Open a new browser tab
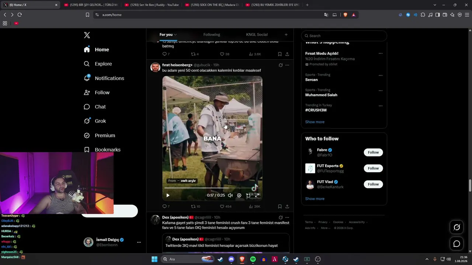The image size is (472, 265). click(x=307, y=5)
